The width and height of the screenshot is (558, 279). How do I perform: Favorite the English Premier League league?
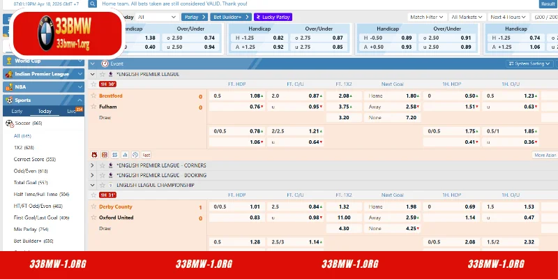click(x=102, y=75)
